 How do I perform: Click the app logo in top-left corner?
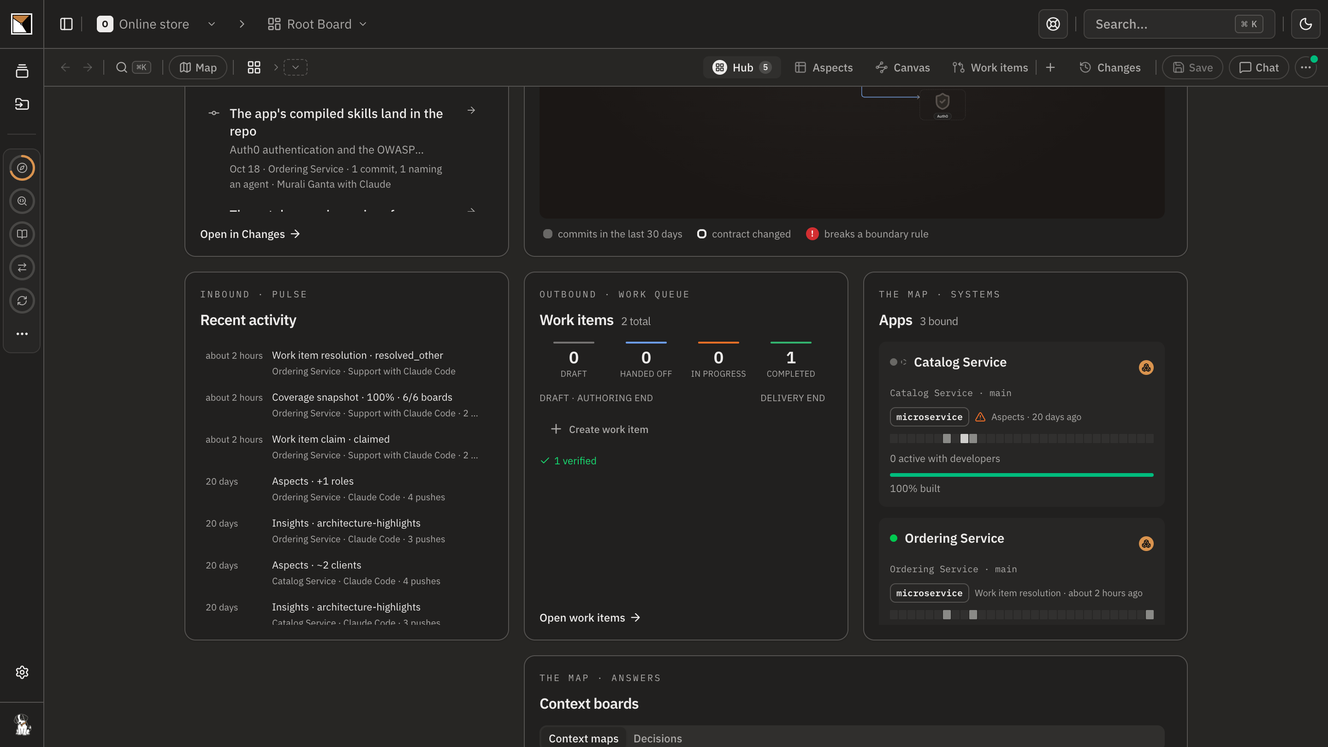click(22, 24)
